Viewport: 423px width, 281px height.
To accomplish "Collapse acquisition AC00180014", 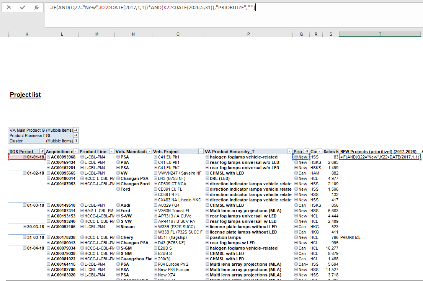I will click(x=48, y=178).
